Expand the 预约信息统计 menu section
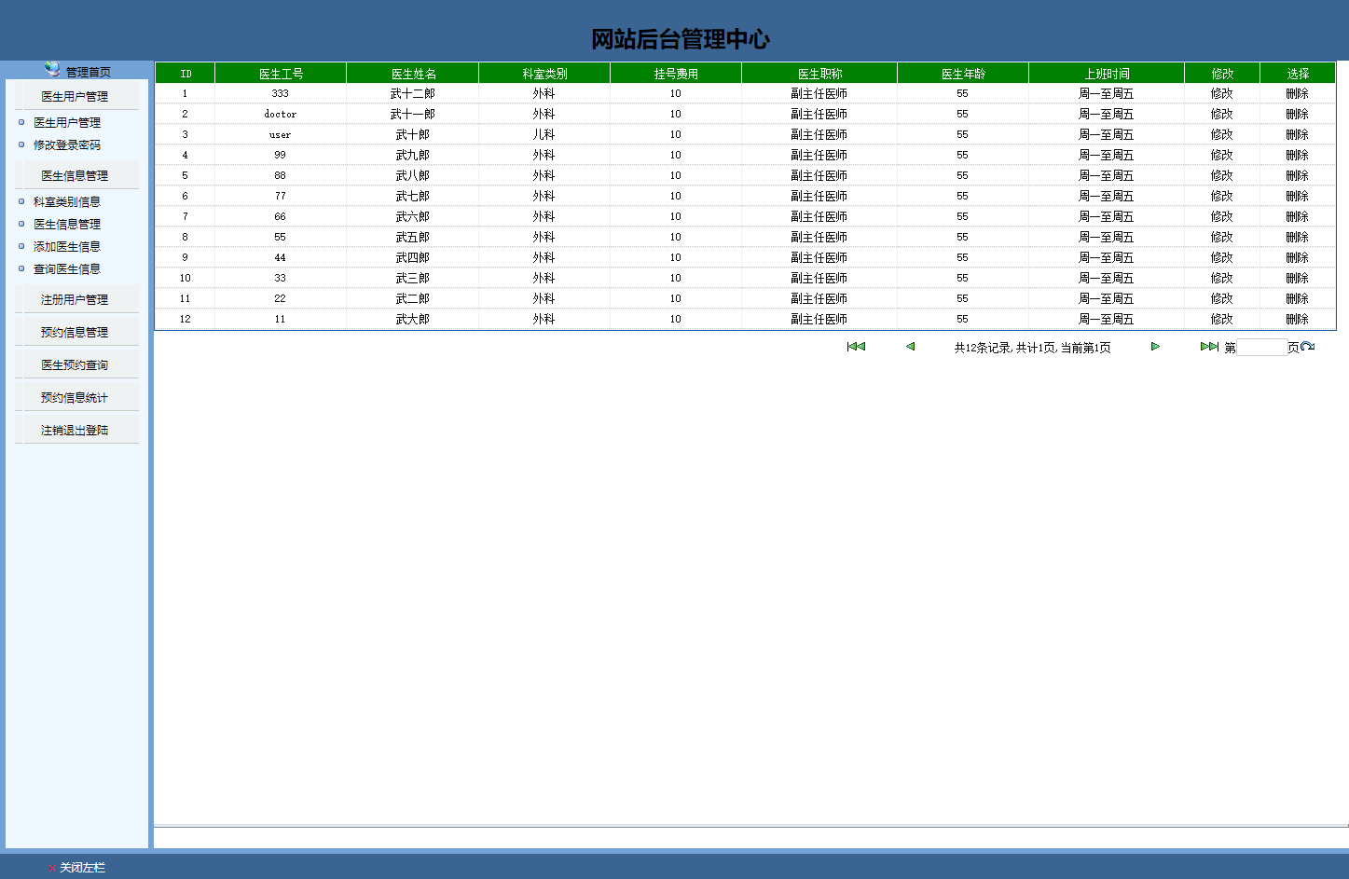 click(x=75, y=397)
